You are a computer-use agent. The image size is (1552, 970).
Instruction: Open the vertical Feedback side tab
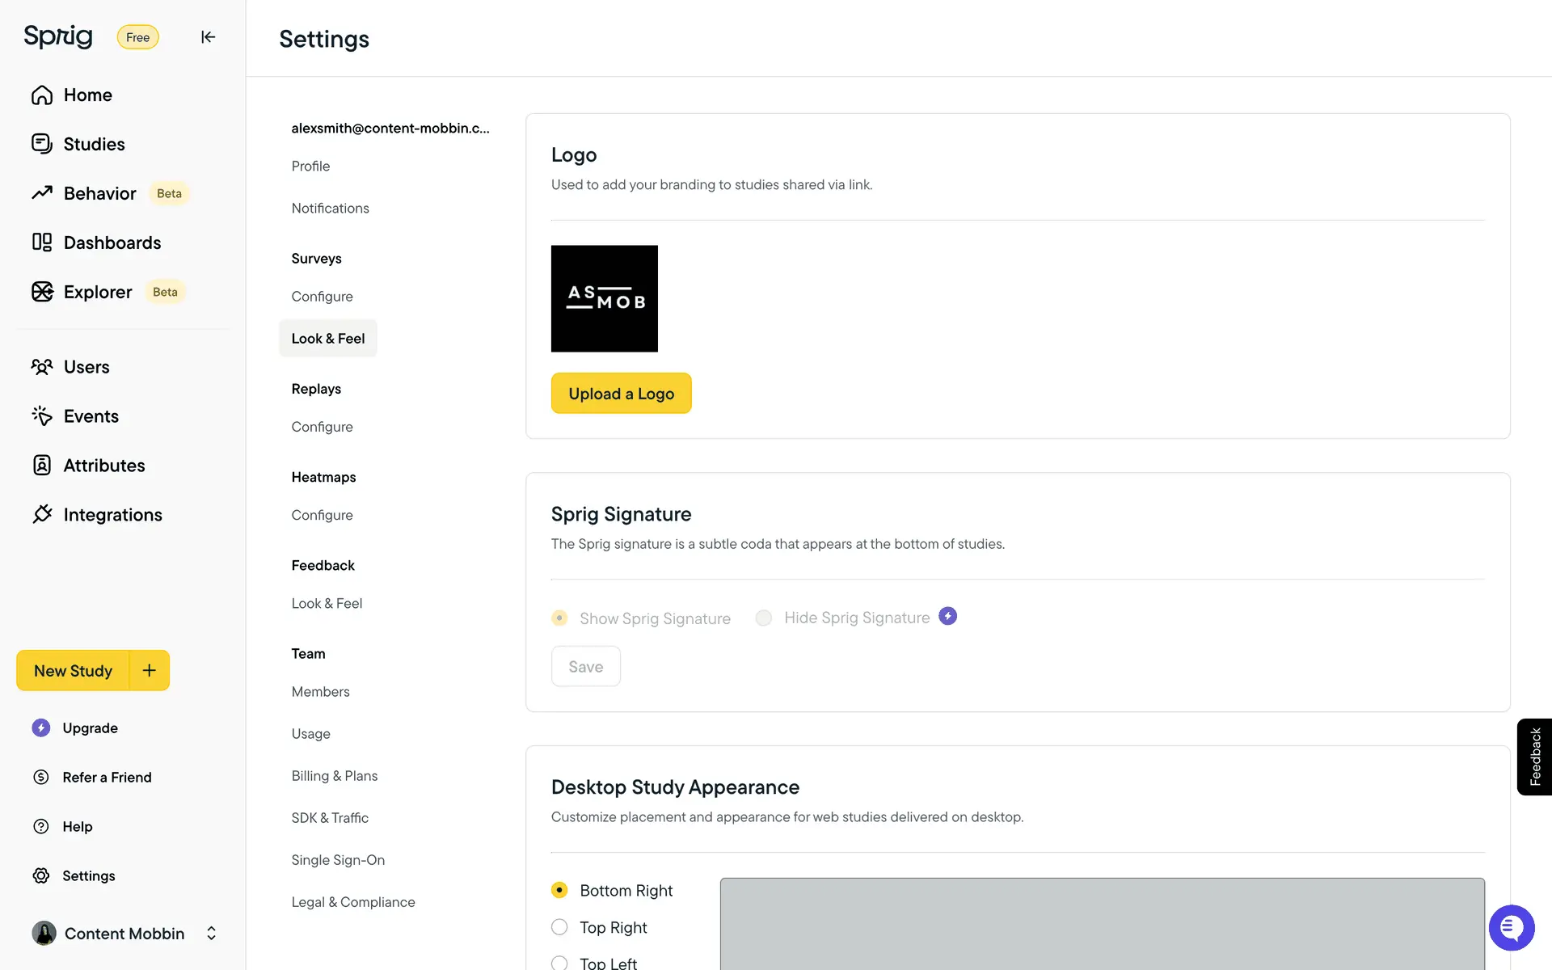[1534, 757]
